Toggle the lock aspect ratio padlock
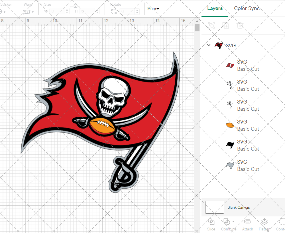285x233 pixels. [76, 6]
